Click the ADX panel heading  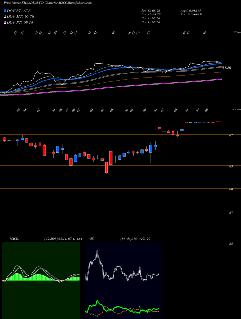92,239
